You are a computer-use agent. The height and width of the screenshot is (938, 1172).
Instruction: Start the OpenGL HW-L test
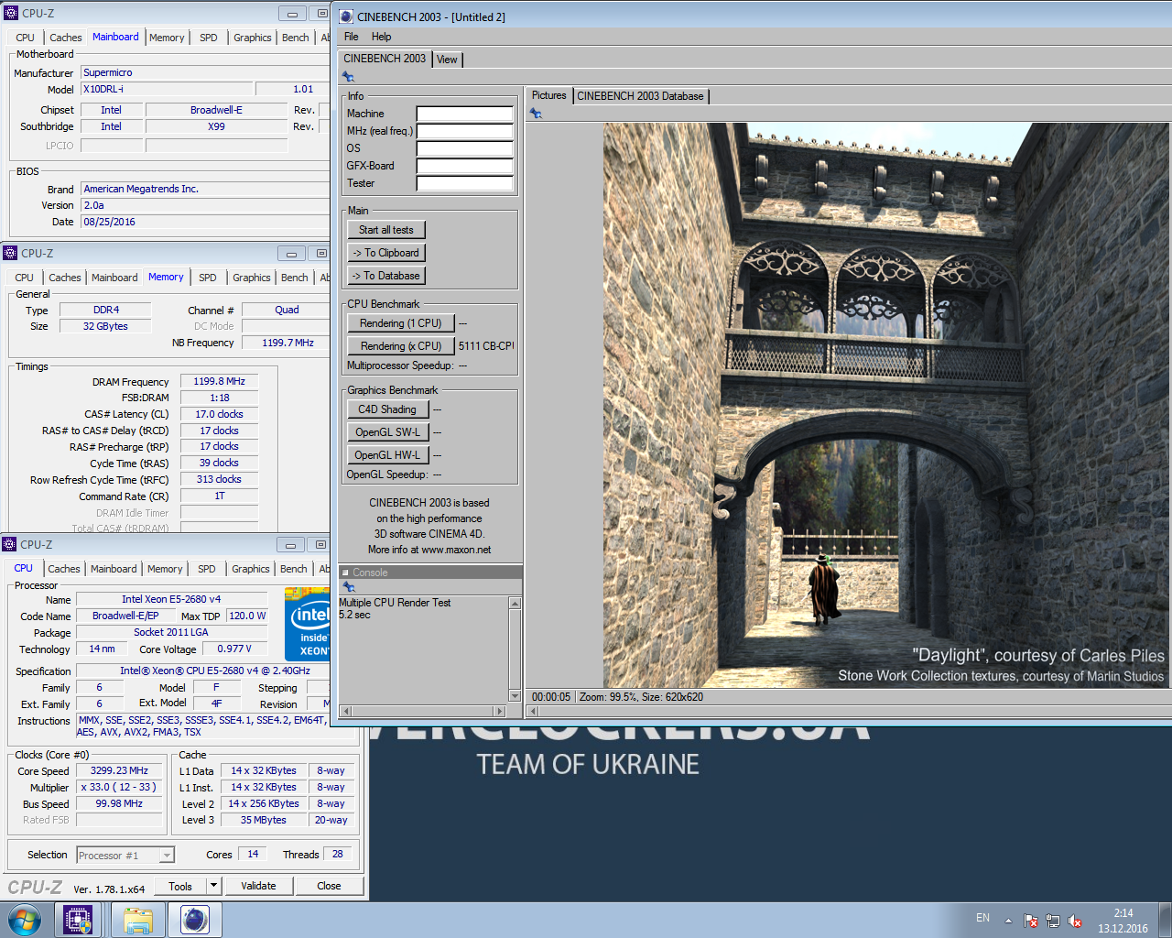click(x=387, y=455)
